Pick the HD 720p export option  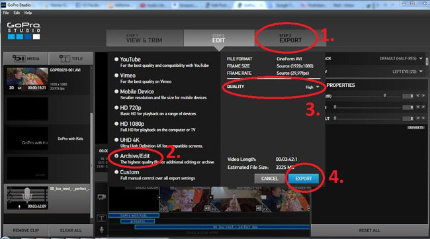click(116, 107)
